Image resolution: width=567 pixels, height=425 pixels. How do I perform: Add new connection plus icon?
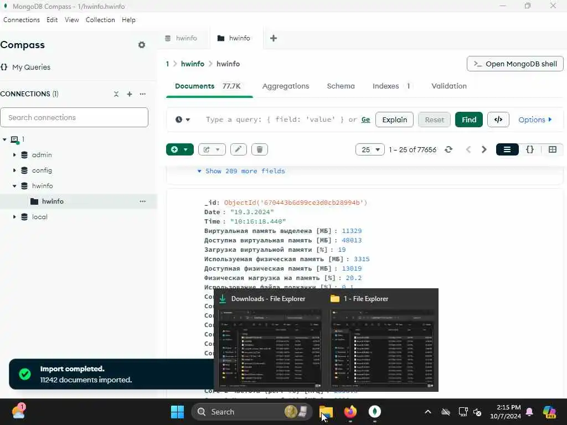point(130,94)
